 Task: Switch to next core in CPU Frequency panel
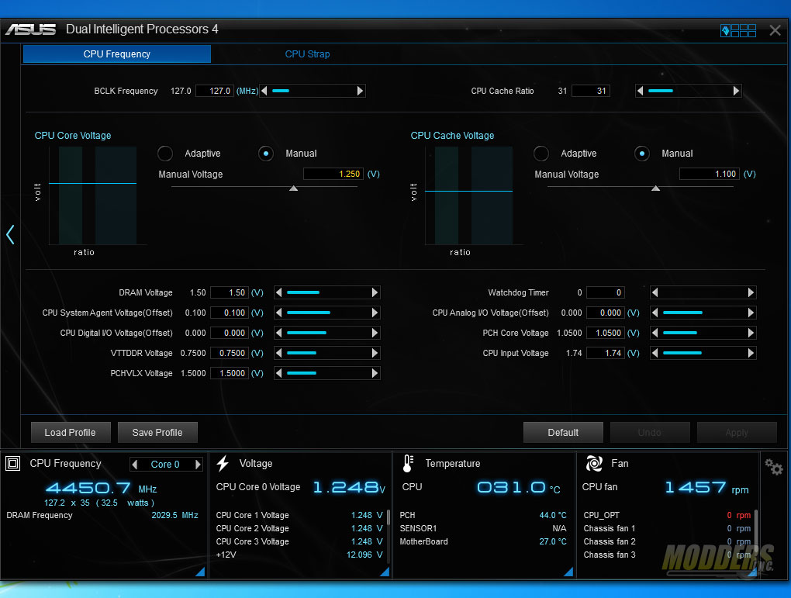pyautogui.click(x=198, y=465)
